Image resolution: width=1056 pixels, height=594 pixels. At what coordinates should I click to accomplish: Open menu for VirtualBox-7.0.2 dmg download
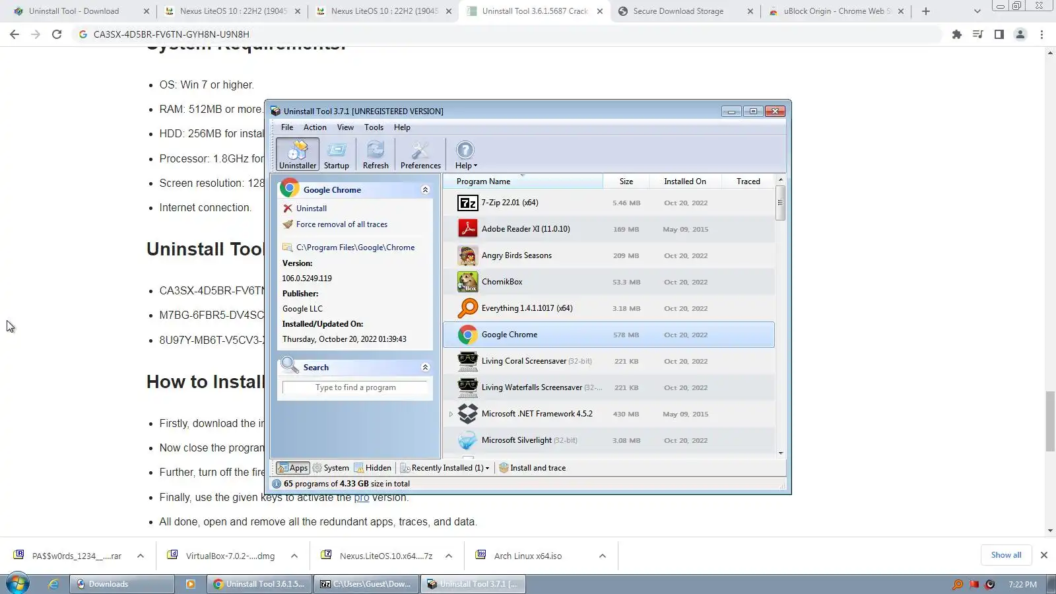point(294,556)
